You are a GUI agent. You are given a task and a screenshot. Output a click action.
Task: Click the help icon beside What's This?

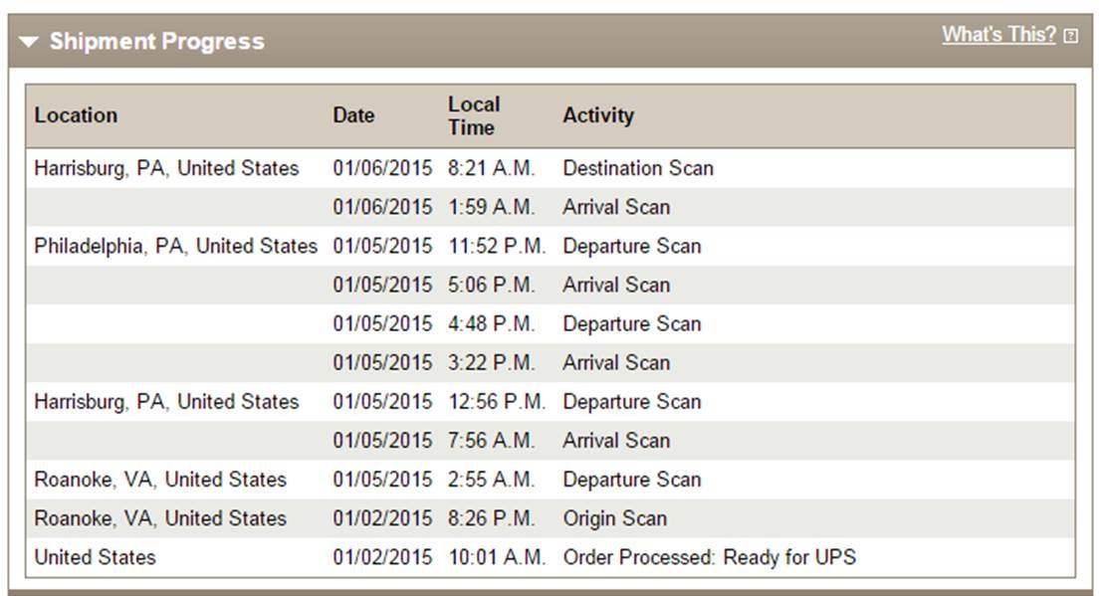coord(1070,36)
